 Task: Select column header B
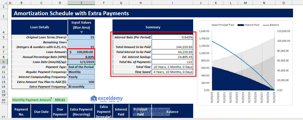pos(21,3)
